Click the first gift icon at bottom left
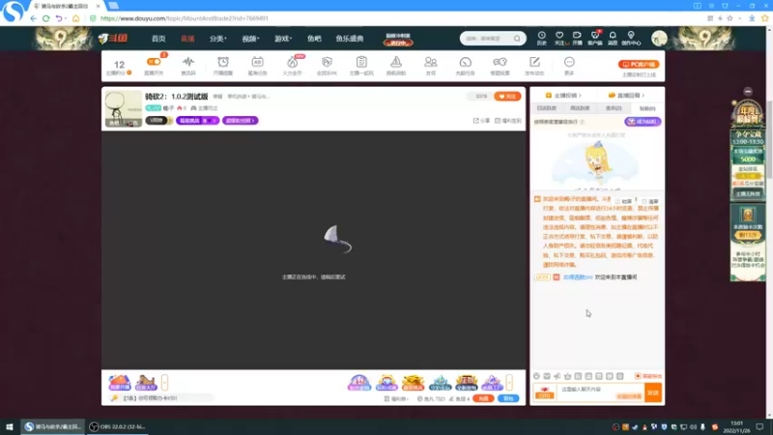Viewport: 773px width, 435px height. click(119, 382)
